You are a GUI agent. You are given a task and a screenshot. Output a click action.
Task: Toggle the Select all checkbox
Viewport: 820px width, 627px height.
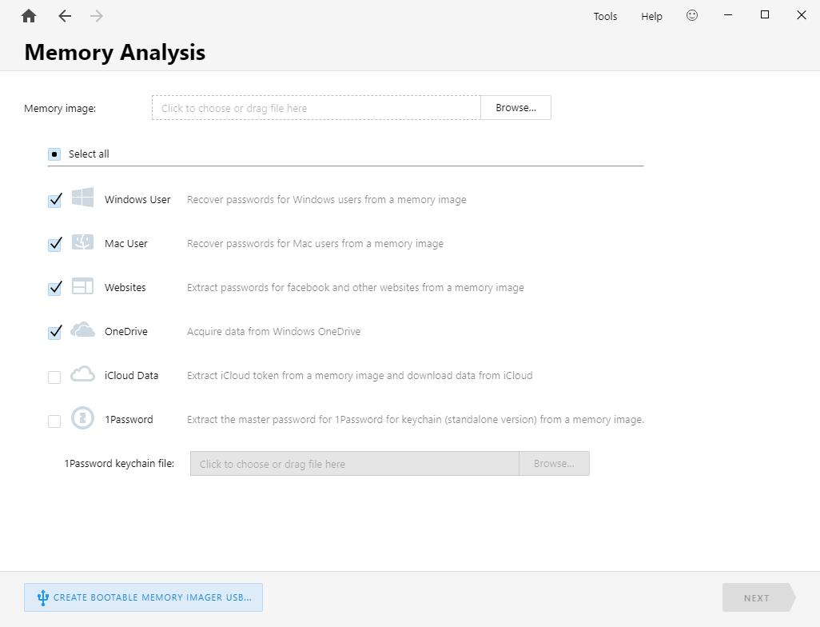pos(54,154)
